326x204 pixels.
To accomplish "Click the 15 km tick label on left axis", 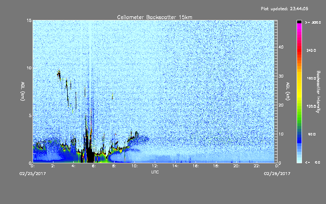I will [x=29, y=20].
